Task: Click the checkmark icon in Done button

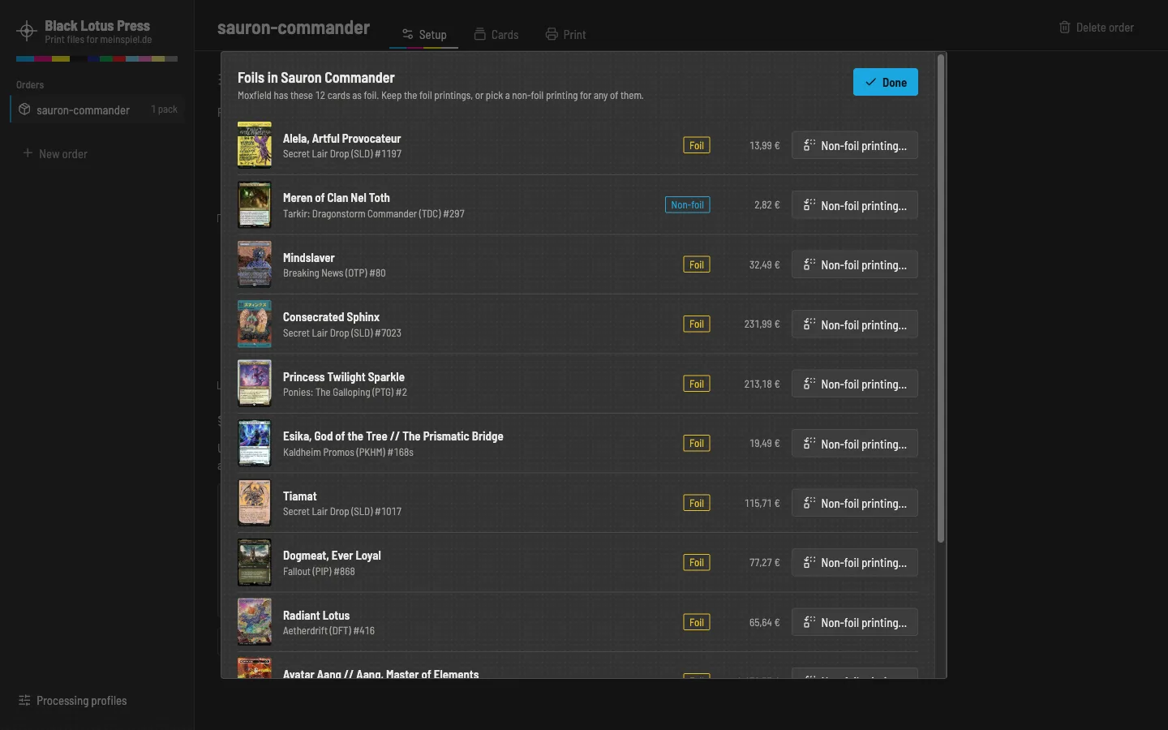Action: [x=870, y=83]
